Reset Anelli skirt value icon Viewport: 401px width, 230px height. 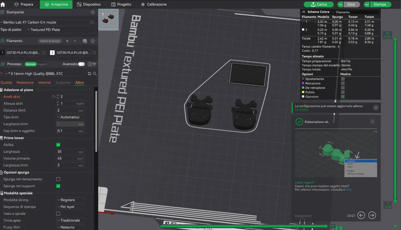pyautogui.click(x=53, y=97)
